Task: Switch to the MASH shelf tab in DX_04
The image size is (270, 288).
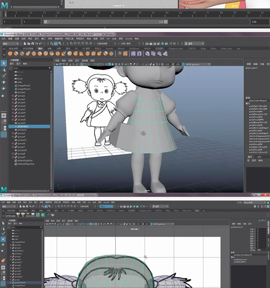Action: pos(147,49)
